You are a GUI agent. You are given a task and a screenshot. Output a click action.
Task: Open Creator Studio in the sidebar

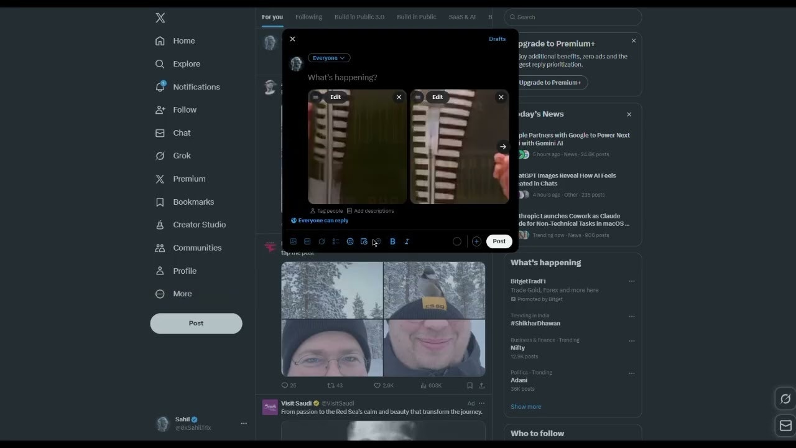click(x=190, y=225)
